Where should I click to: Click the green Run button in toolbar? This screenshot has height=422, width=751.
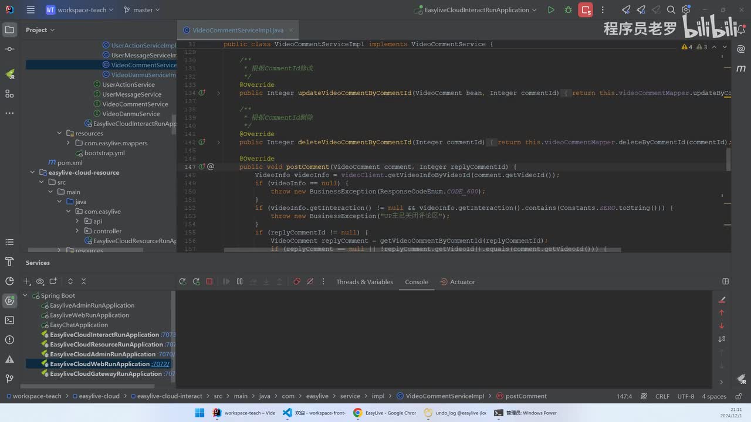550,10
